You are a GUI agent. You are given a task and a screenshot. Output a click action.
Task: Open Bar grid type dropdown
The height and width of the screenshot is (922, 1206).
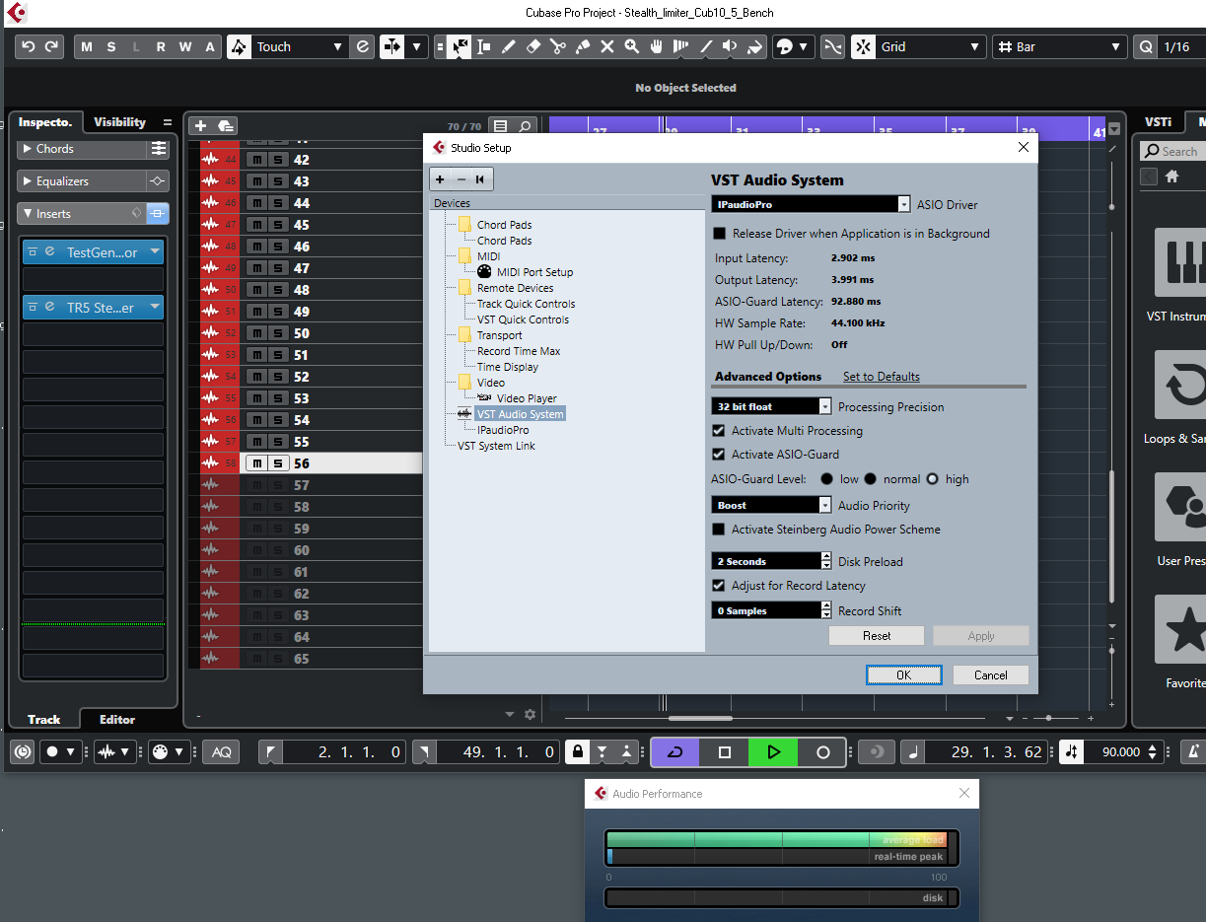[1059, 46]
